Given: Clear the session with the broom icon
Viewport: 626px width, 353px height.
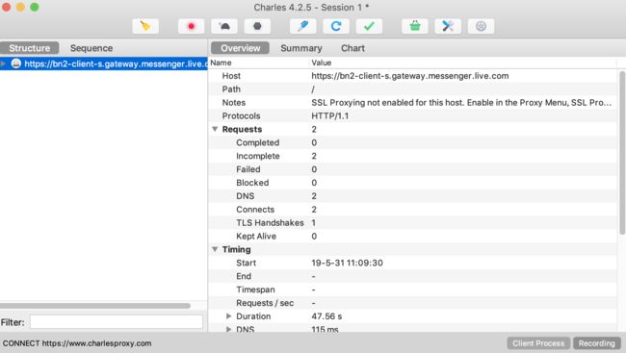Looking at the screenshot, I should pyautogui.click(x=145, y=26).
